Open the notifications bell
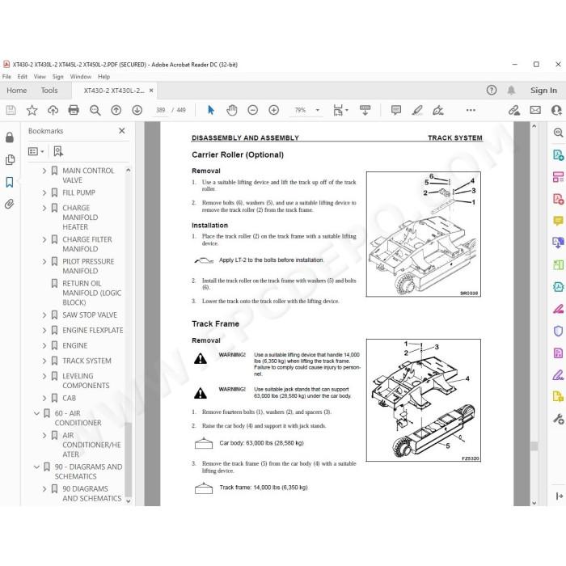The height and width of the screenshot is (566, 566). tap(511, 91)
